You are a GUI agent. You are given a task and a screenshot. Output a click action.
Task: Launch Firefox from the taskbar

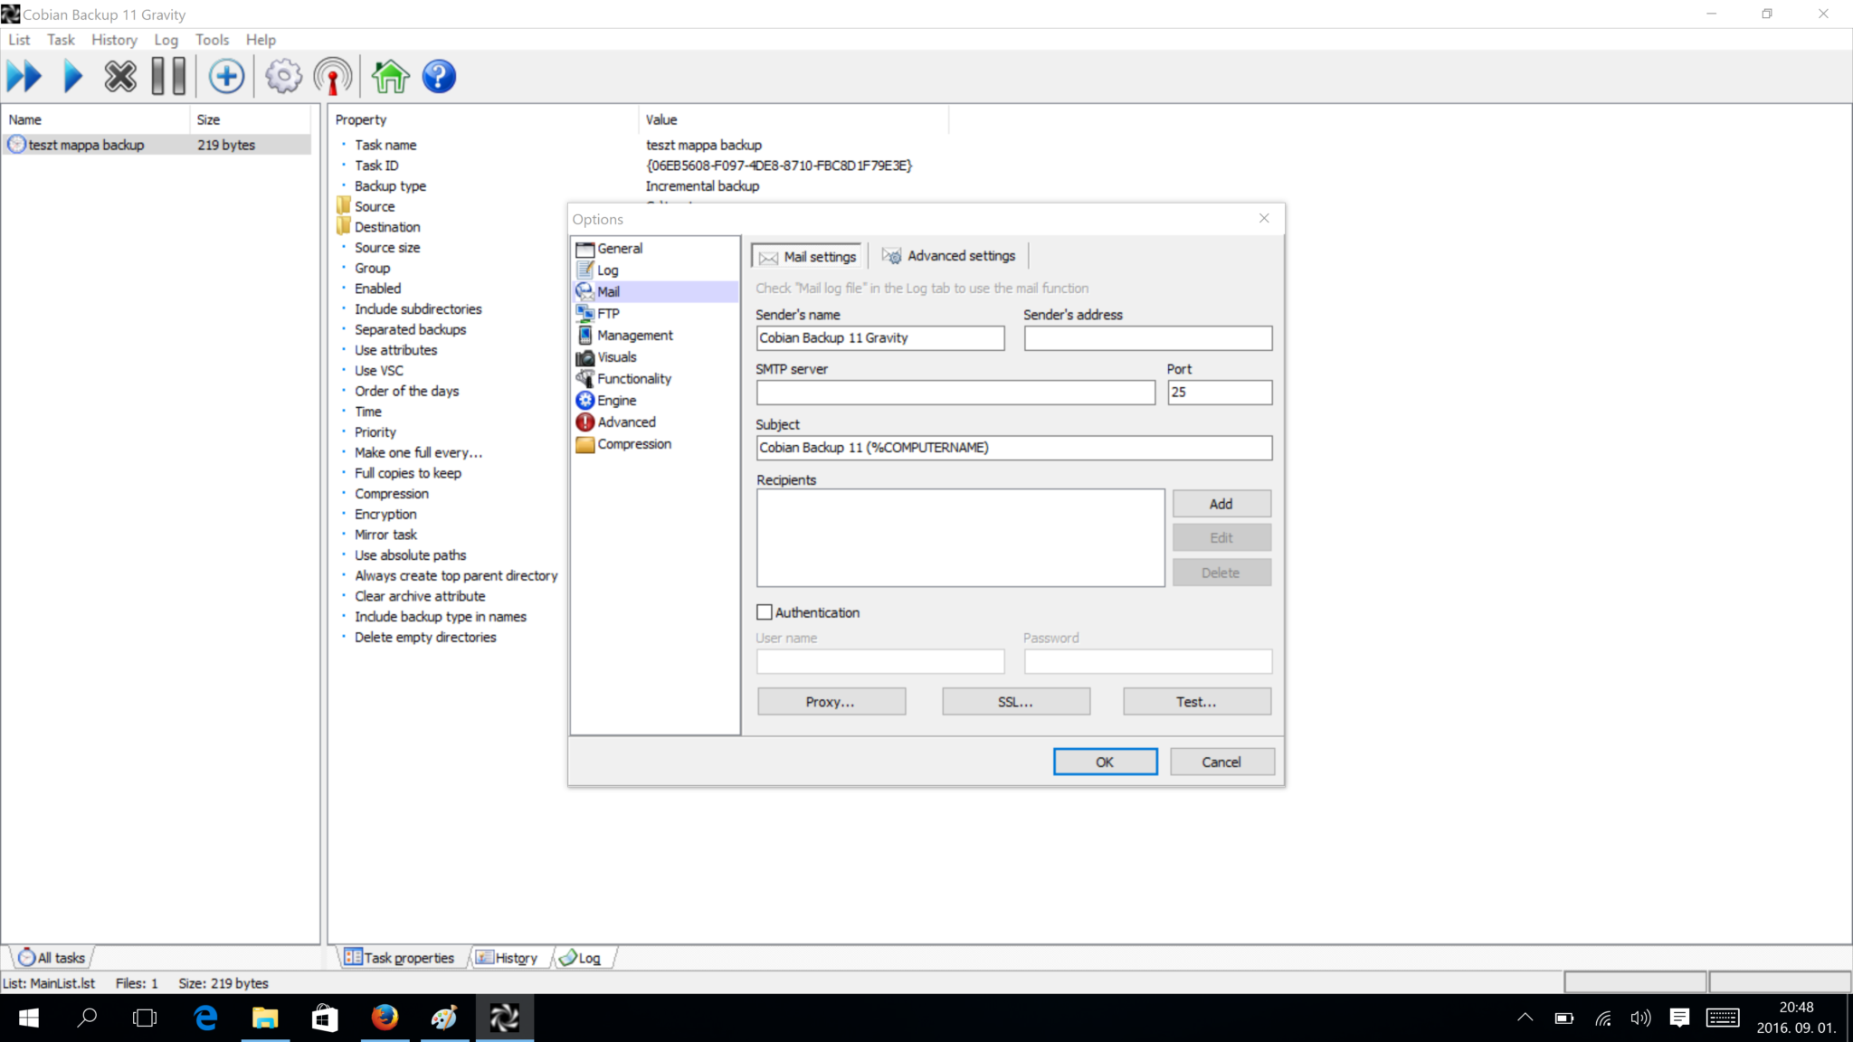coord(385,1018)
